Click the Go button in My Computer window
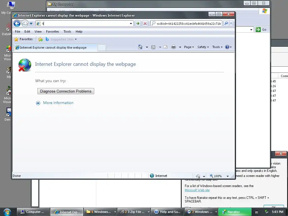Screen dimensions: 288x216 click(261, 30)
